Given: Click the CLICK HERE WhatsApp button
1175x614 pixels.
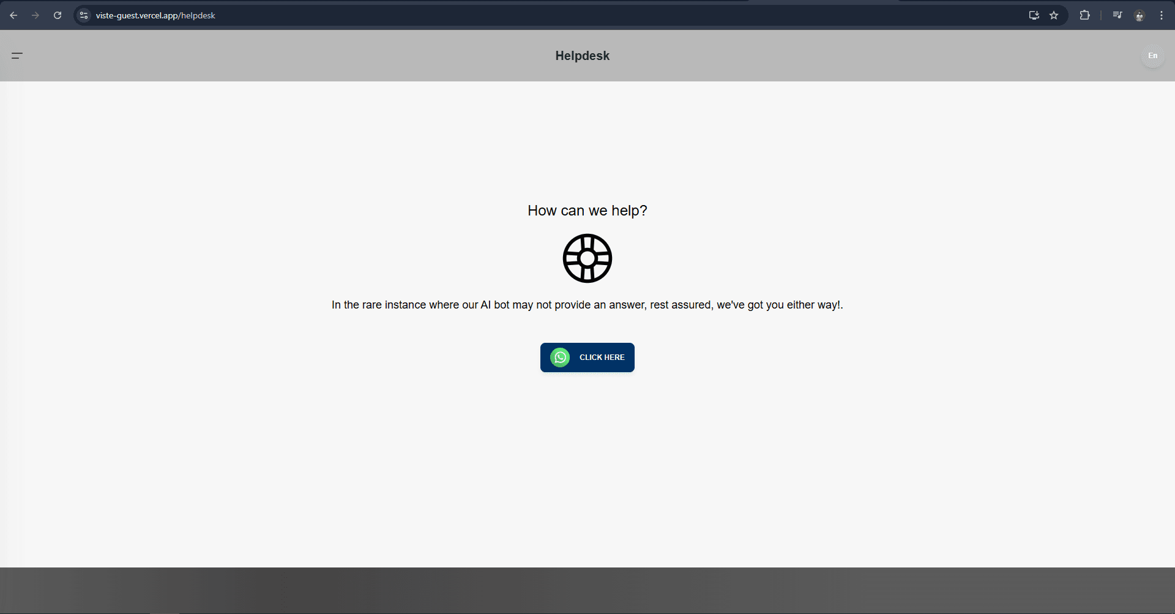Looking at the screenshot, I should pos(587,358).
